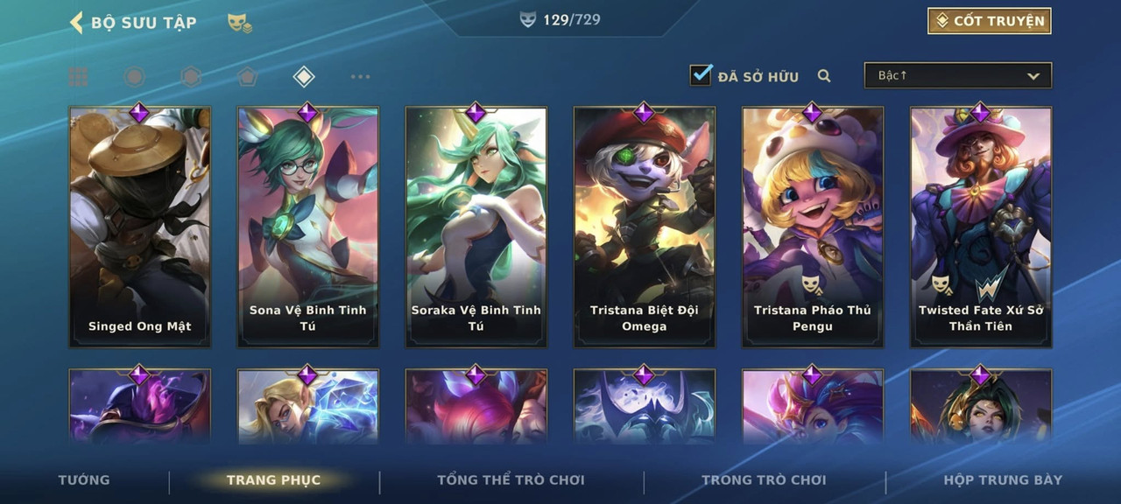
Task: Open the Bậc sort dropdown
Action: point(958,75)
